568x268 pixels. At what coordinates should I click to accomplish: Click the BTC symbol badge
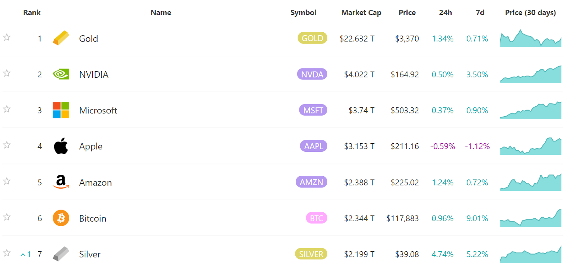[317, 218]
